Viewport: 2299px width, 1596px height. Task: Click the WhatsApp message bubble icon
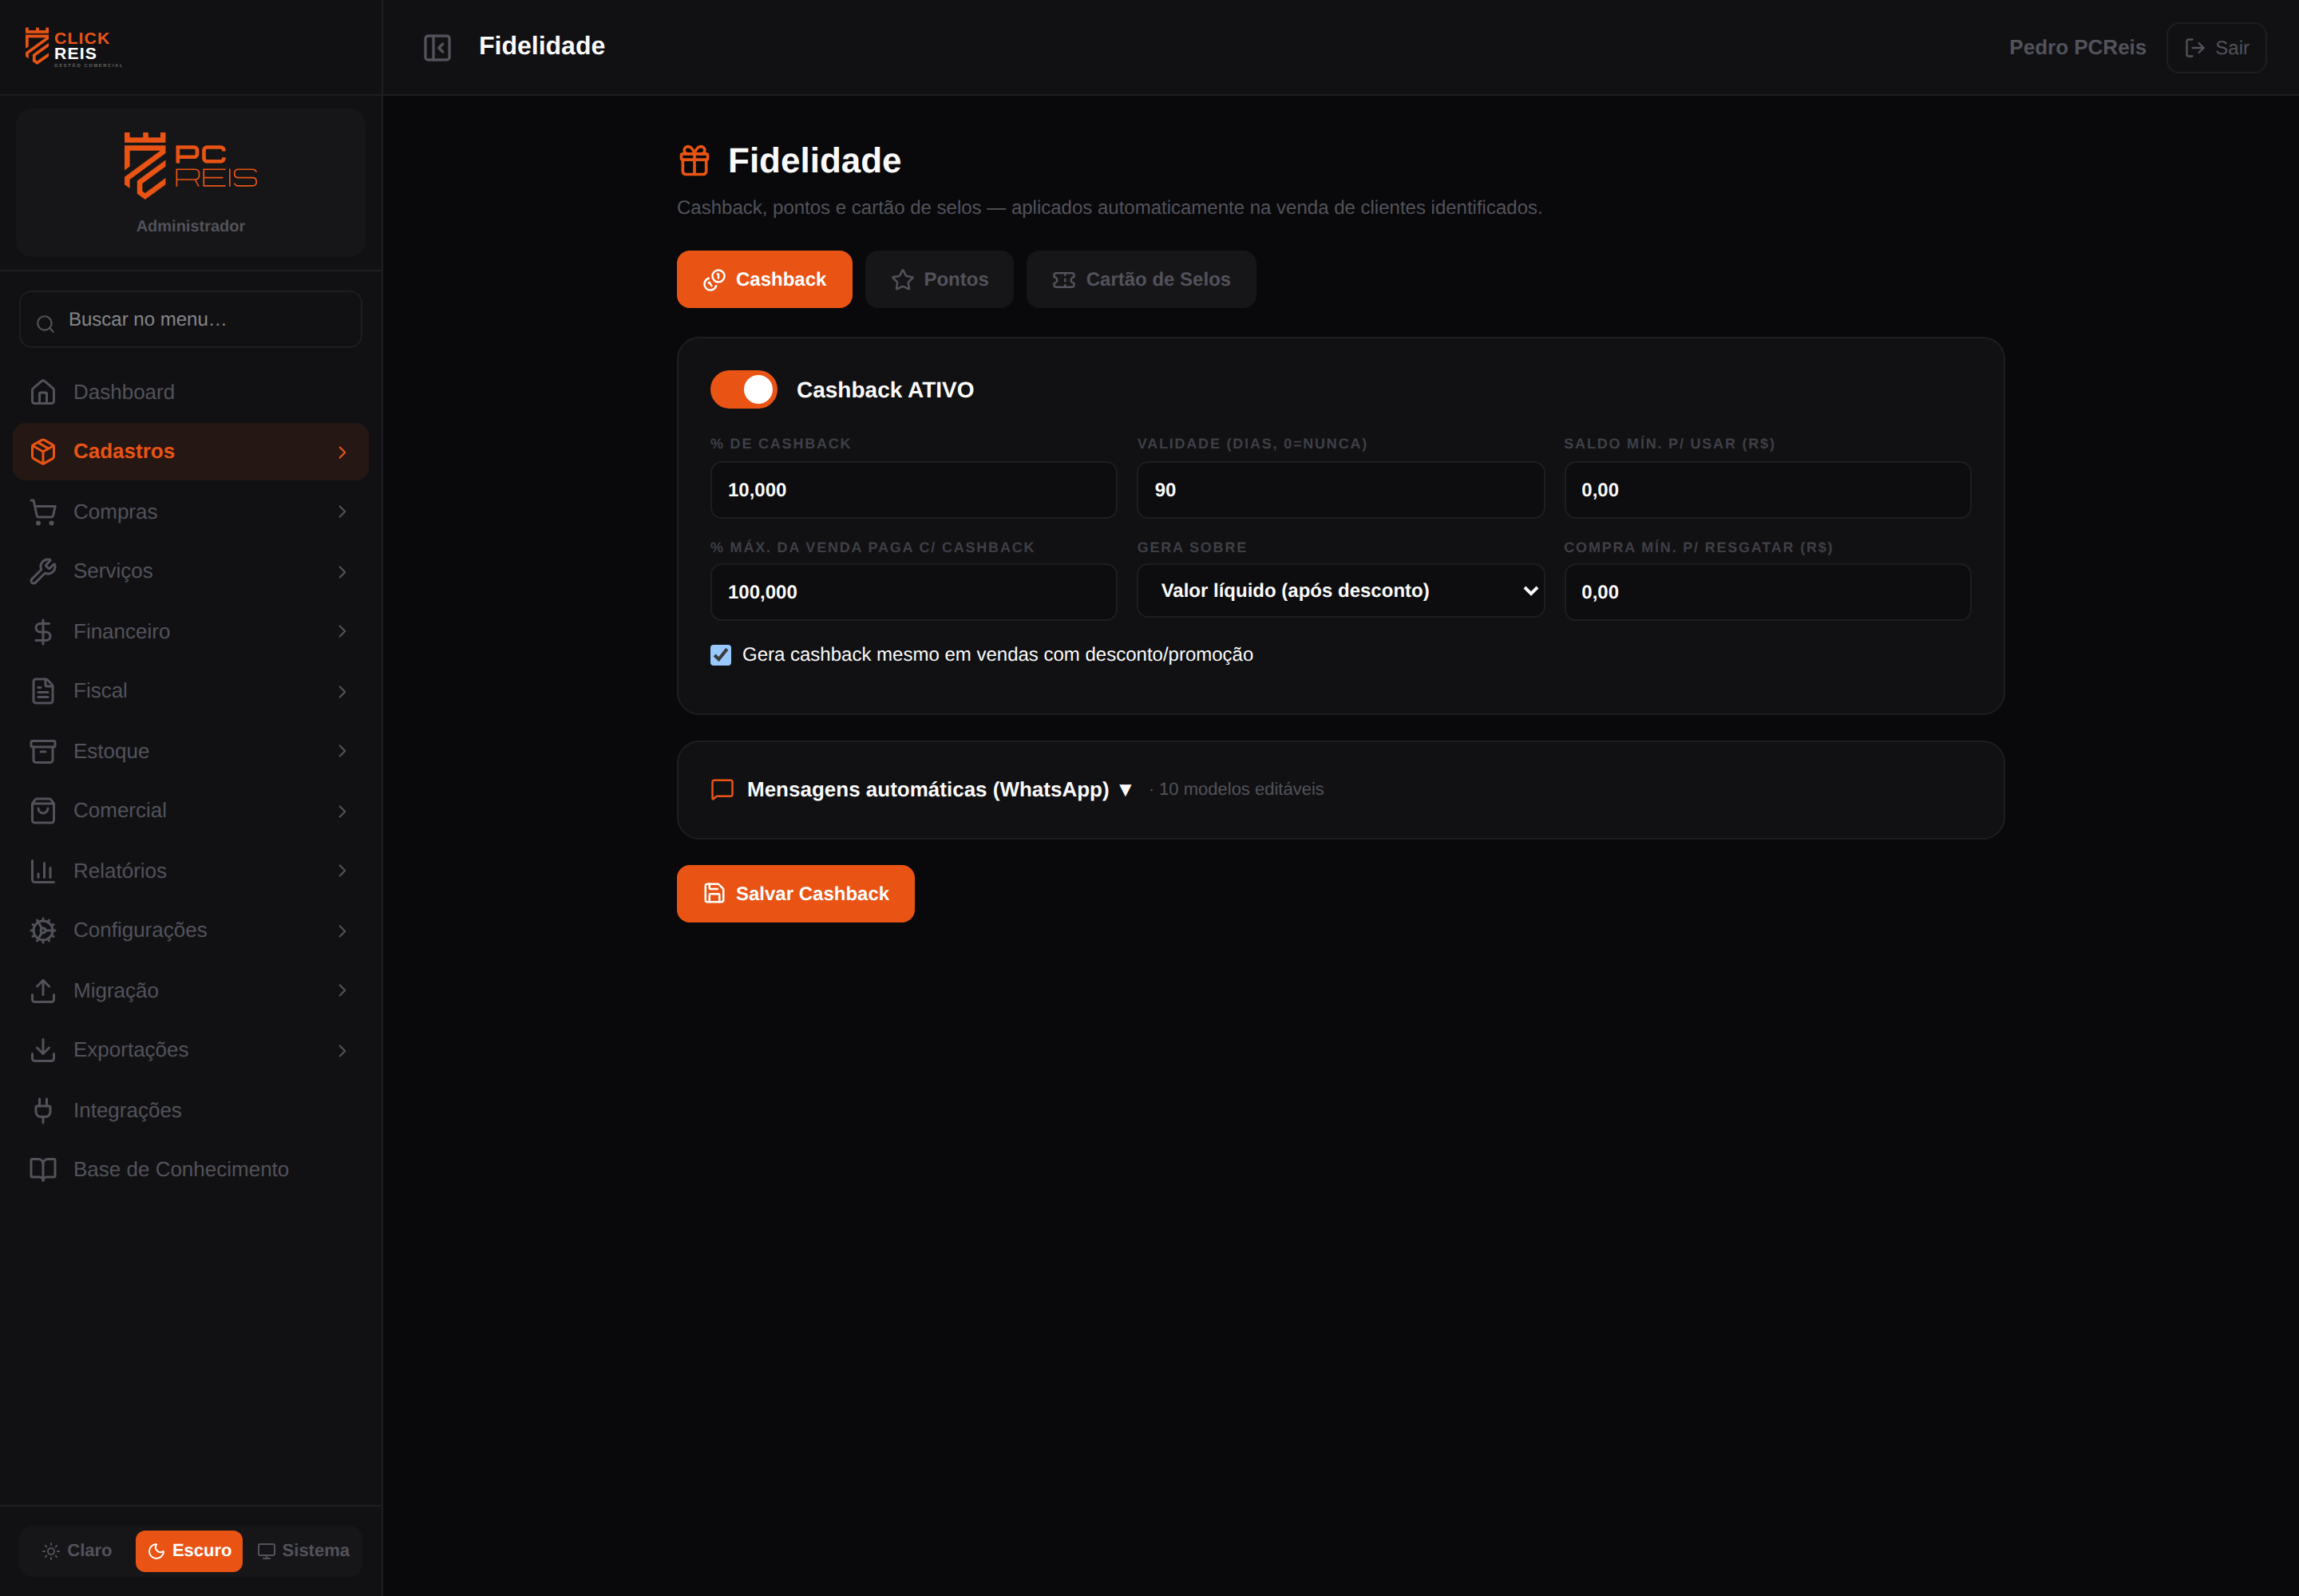point(722,789)
